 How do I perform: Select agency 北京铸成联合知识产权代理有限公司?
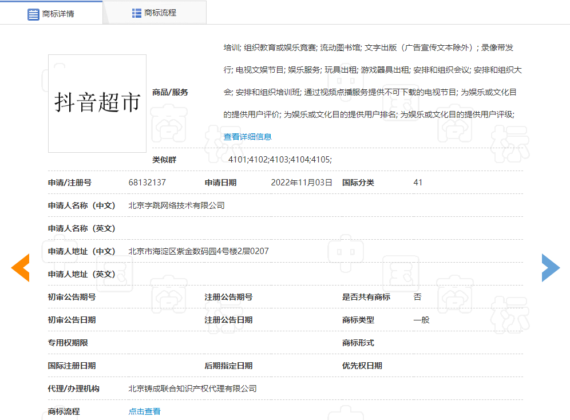pos(193,389)
